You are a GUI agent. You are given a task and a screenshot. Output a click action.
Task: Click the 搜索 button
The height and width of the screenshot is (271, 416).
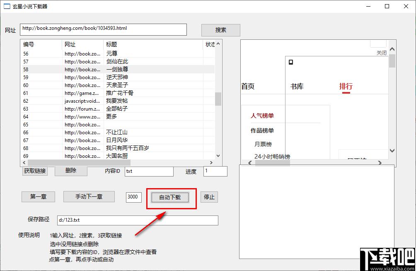[221, 30]
